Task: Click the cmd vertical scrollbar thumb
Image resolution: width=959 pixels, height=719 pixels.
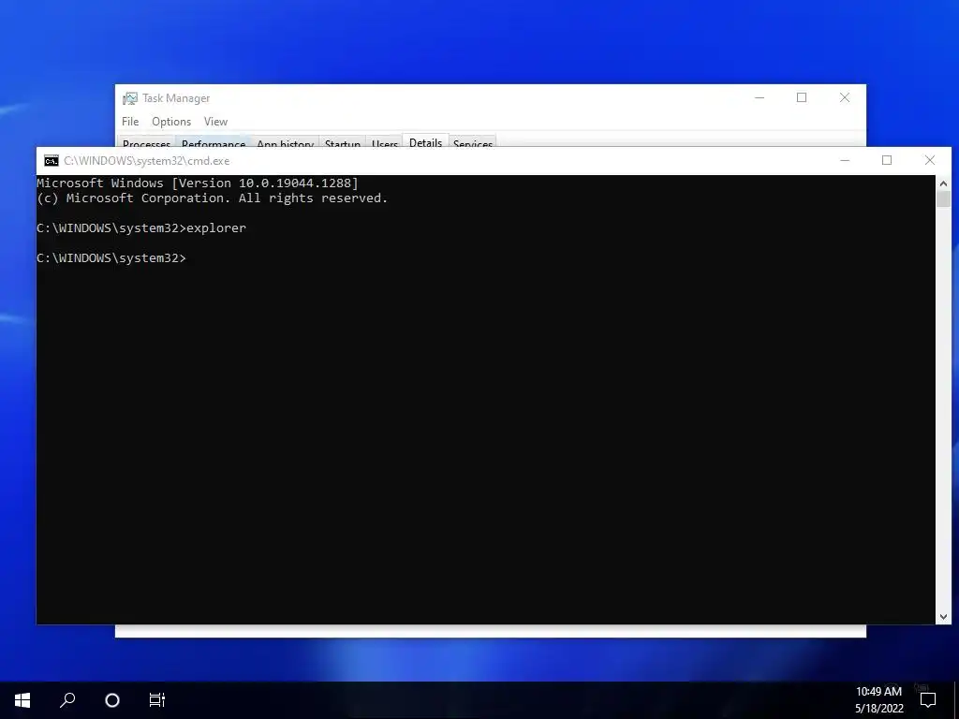Action: pyautogui.click(x=943, y=199)
